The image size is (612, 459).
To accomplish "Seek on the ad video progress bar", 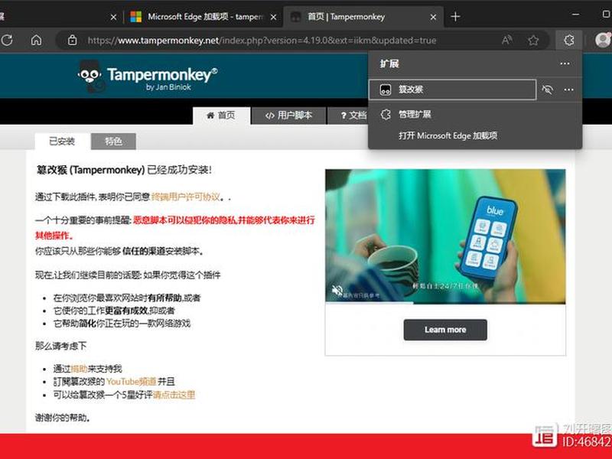I will coord(445,302).
